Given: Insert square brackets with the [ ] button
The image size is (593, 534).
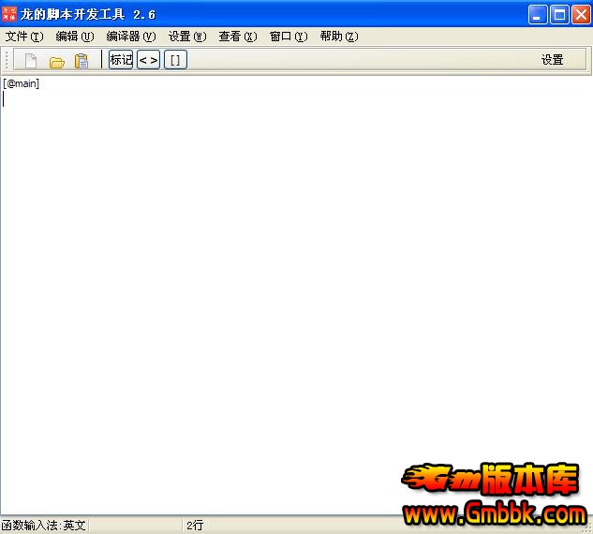Looking at the screenshot, I should [175, 60].
